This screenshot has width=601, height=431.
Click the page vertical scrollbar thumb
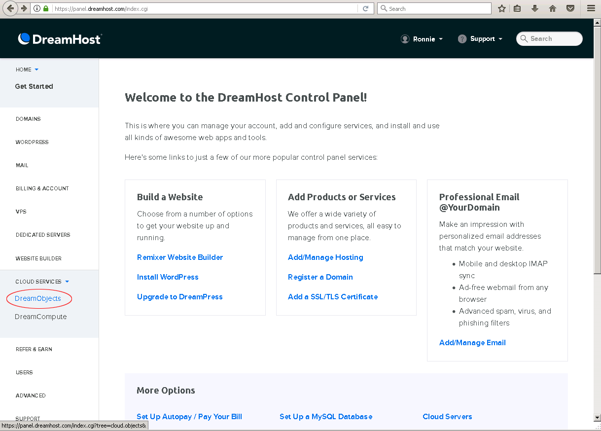click(x=597, y=150)
